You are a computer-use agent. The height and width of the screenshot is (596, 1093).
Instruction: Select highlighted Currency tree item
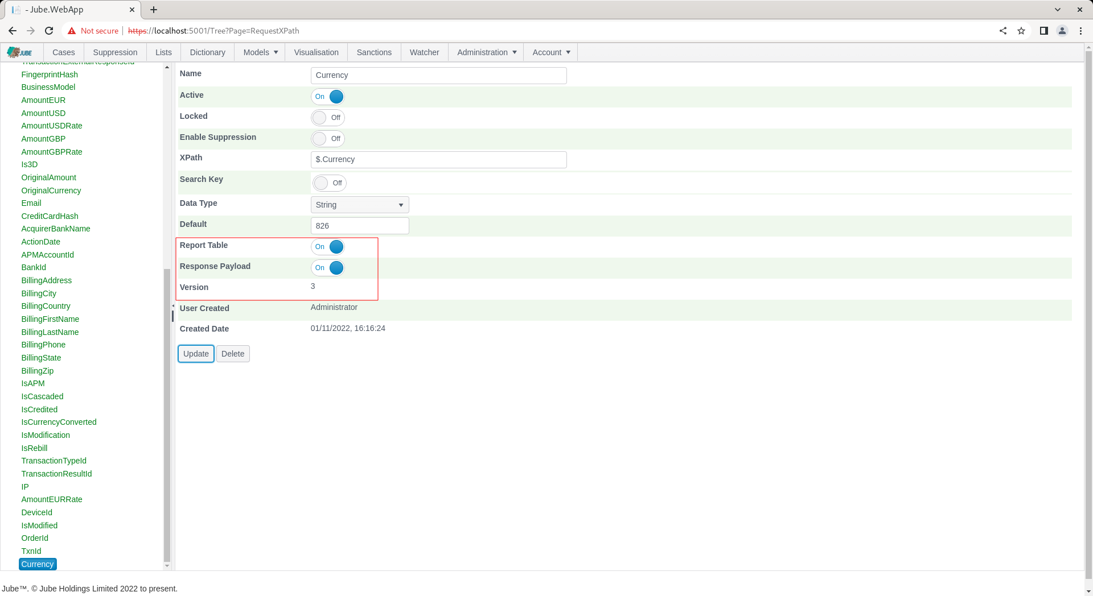tap(38, 564)
